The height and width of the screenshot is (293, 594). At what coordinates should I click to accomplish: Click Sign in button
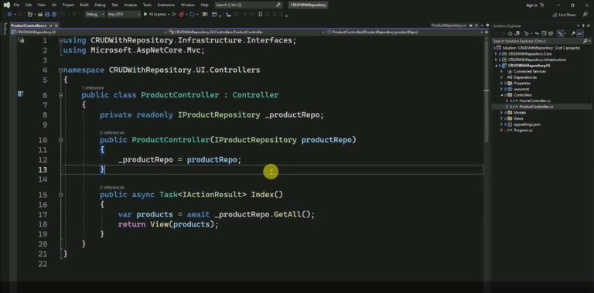point(531,5)
